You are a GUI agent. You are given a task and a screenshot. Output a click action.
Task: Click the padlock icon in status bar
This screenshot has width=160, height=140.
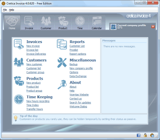pyautogui.click(x=145, y=135)
